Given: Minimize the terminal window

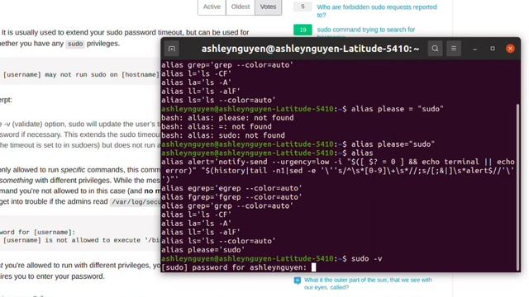Looking at the screenshot, I should (x=474, y=49).
